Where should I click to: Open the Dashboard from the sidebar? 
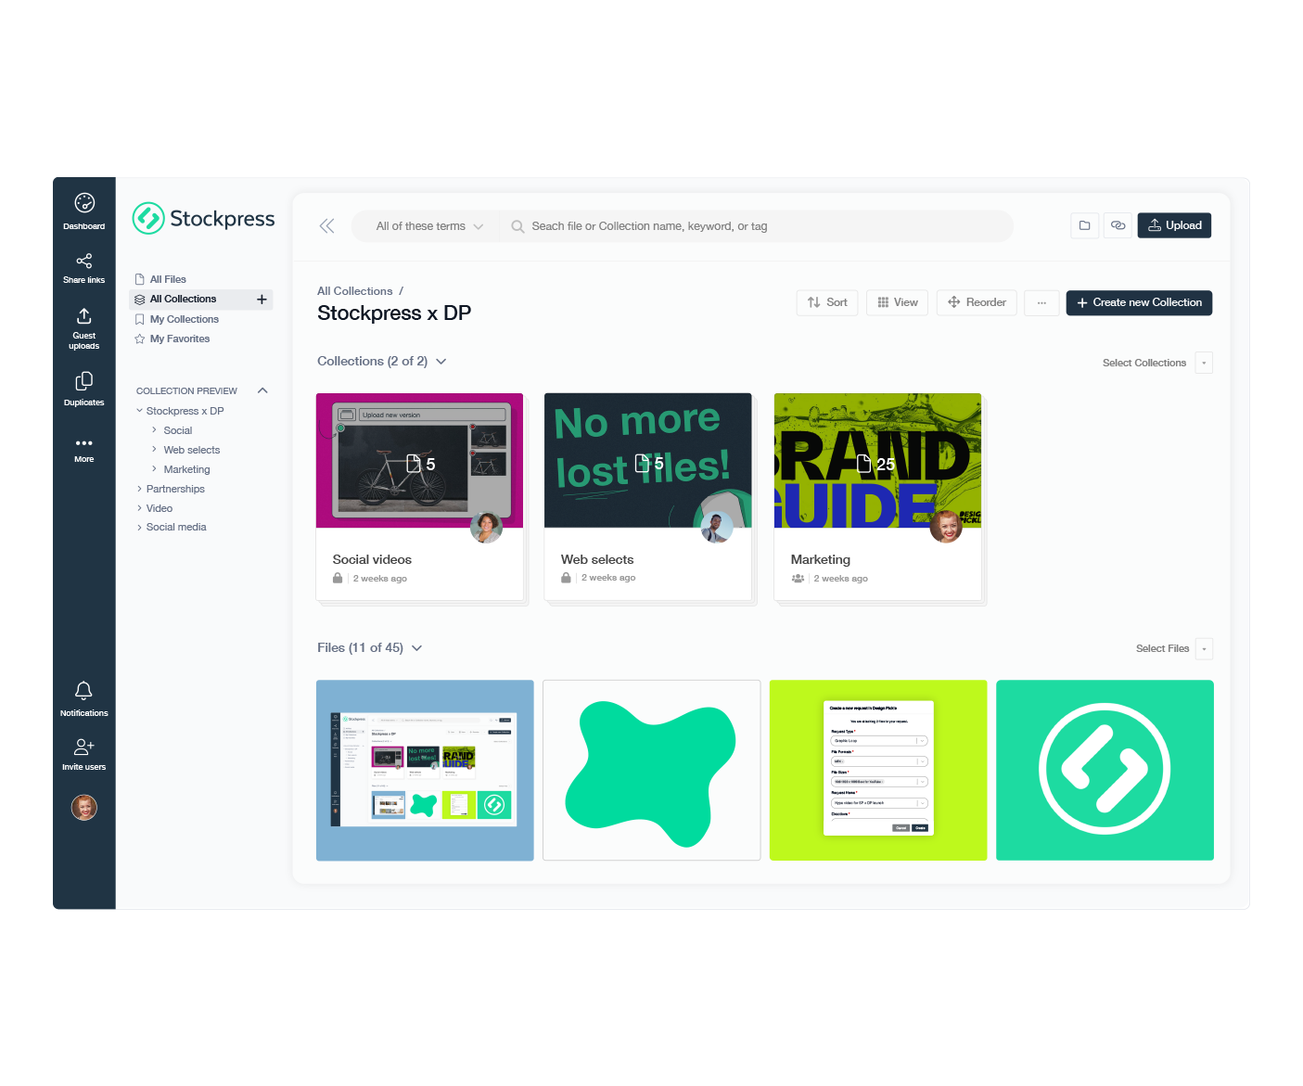tap(83, 211)
